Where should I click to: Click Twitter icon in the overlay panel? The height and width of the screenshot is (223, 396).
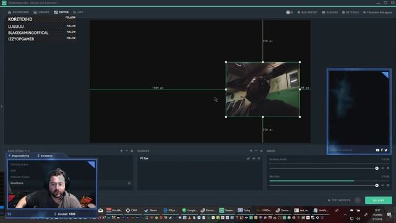coord(386,150)
